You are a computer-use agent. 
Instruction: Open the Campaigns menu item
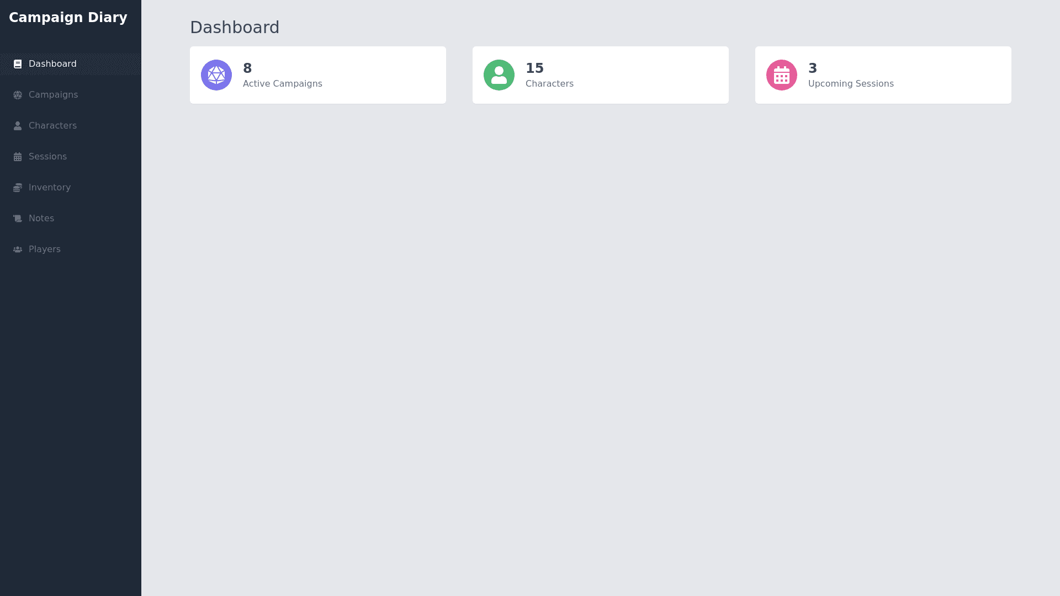tap(54, 95)
